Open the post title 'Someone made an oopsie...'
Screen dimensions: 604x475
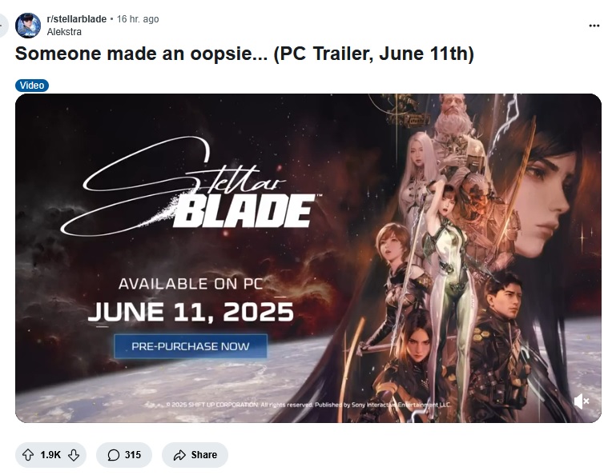244,54
